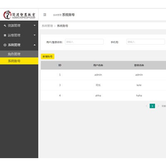The width and height of the screenshot is (166, 166).
Task: Click the haha login name cell
Action: (x=139, y=95)
